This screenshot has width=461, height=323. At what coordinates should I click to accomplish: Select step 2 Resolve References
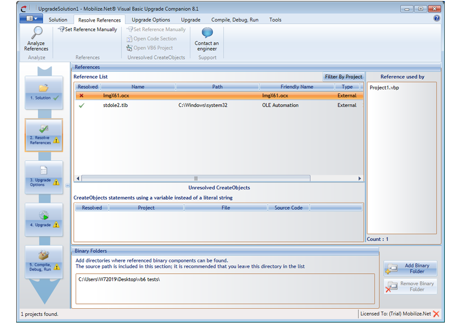coord(44,135)
